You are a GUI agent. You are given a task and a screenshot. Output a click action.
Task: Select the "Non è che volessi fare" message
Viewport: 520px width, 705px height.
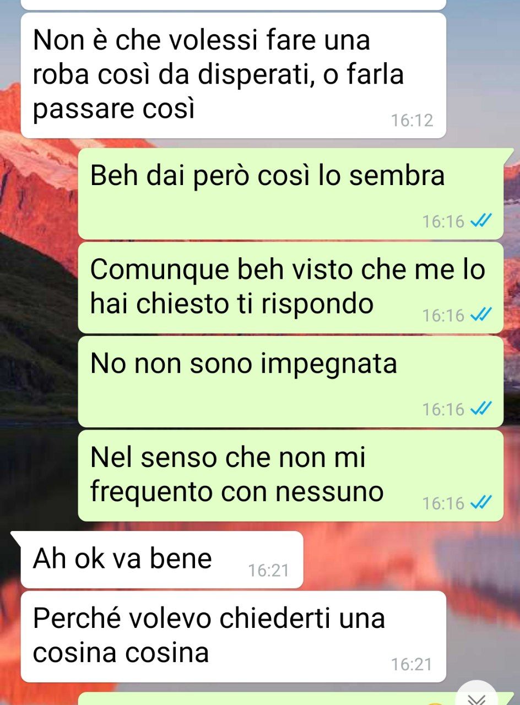[233, 75]
